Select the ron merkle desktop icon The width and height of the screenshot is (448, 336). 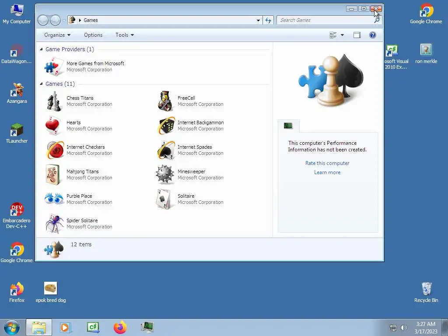coord(426,54)
